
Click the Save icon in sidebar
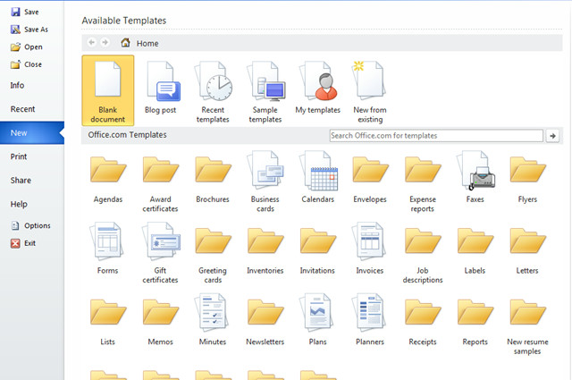tap(16, 13)
